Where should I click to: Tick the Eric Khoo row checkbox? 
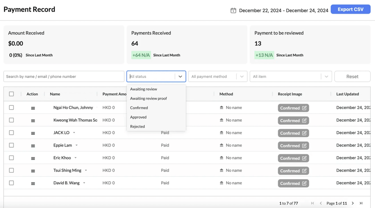11,157
